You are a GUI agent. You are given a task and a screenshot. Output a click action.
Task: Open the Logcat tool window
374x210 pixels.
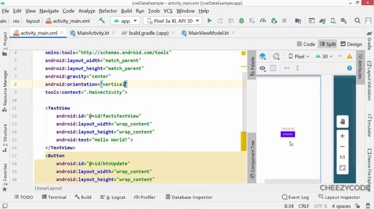coord(113,197)
